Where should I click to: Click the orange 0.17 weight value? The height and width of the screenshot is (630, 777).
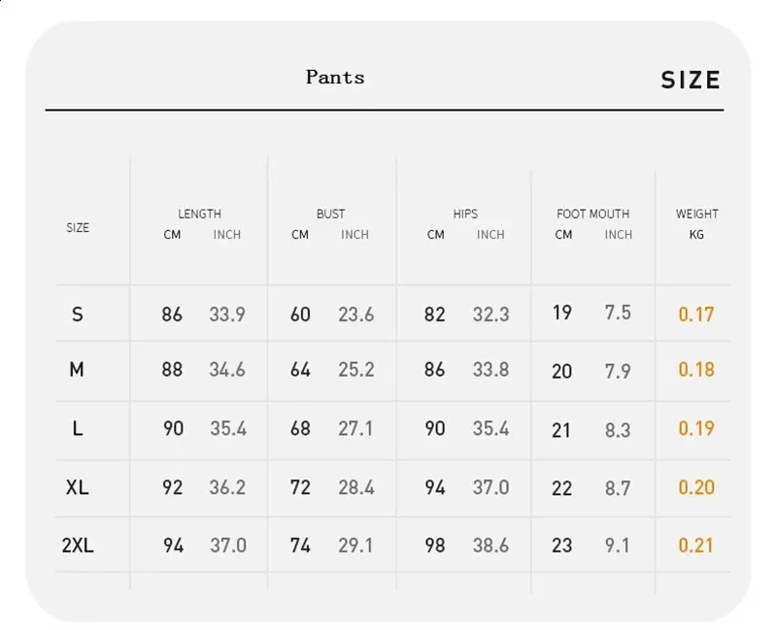696,314
